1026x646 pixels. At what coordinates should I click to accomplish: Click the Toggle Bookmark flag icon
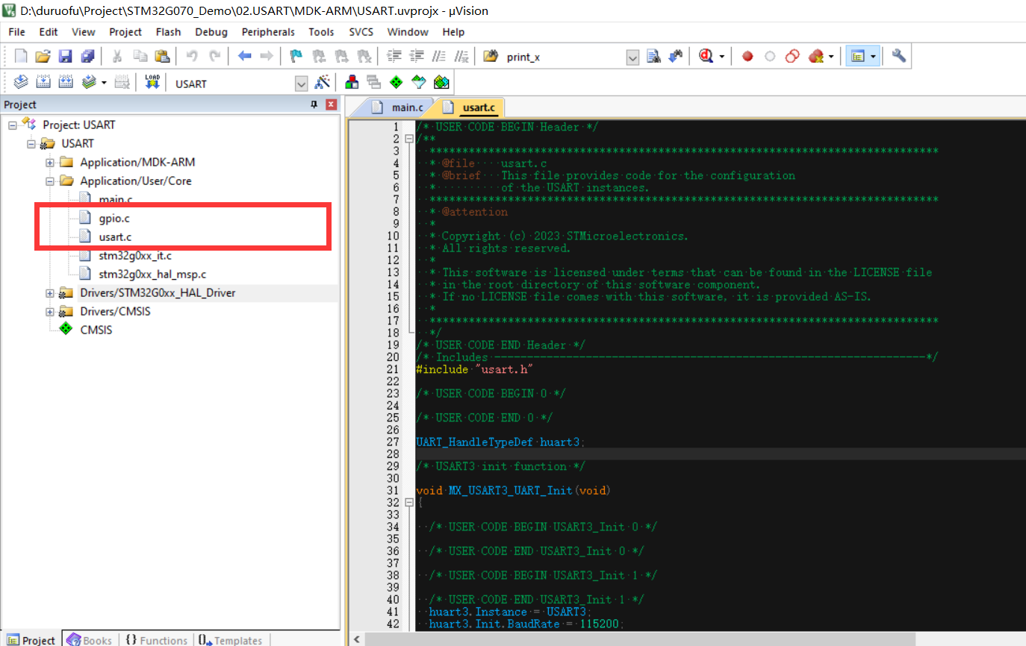[x=296, y=56]
